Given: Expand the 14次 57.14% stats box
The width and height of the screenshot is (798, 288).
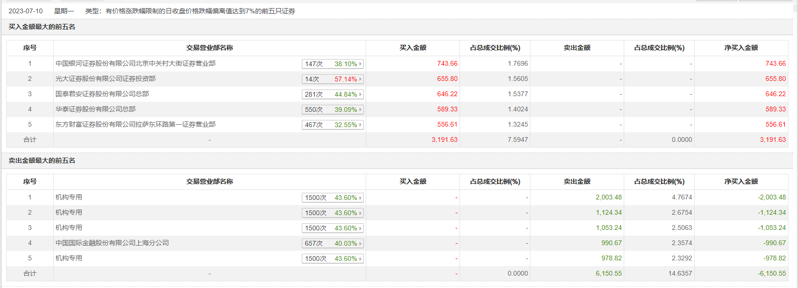Looking at the screenshot, I should point(332,79).
